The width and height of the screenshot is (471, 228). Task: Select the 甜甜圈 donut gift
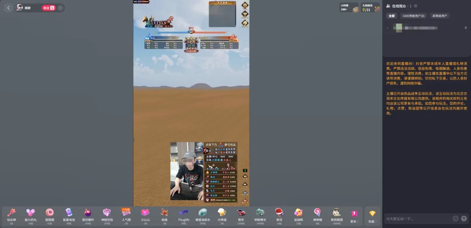(49, 214)
